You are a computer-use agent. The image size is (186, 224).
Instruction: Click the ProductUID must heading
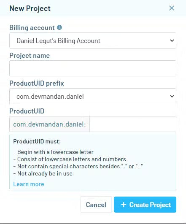point(37,141)
